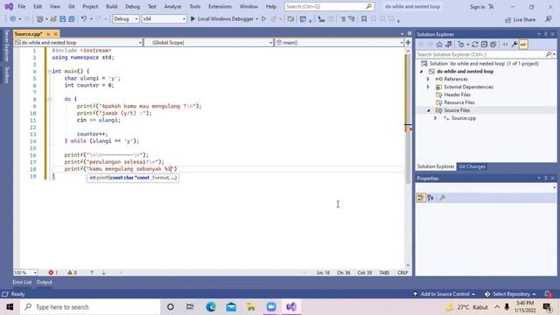The height and width of the screenshot is (315, 560).
Task: Click the Show All Files icon in Solution Explorer
Action: (493, 45)
